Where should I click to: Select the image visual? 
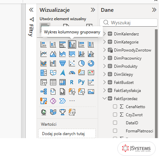coord(91,92)
